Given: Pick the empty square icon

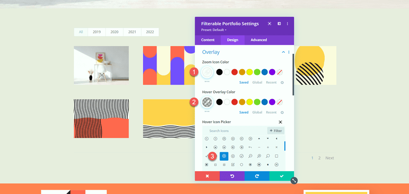Looking at the screenshot, I should 276,156.
